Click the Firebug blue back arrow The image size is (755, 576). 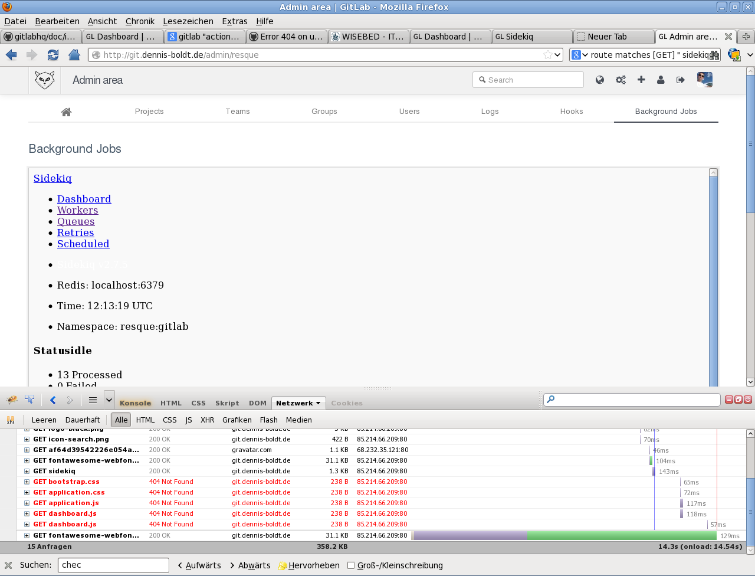tap(52, 400)
